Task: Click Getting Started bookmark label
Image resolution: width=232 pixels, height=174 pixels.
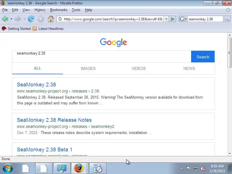Action: point(19,28)
